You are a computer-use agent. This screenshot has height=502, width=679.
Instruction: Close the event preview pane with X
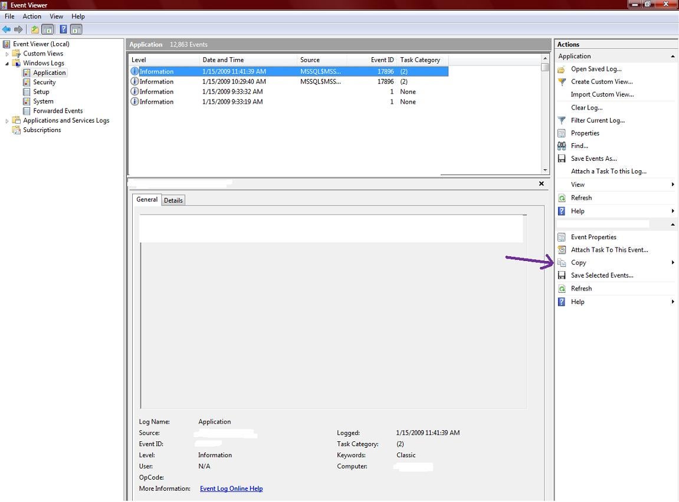[x=542, y=184]
